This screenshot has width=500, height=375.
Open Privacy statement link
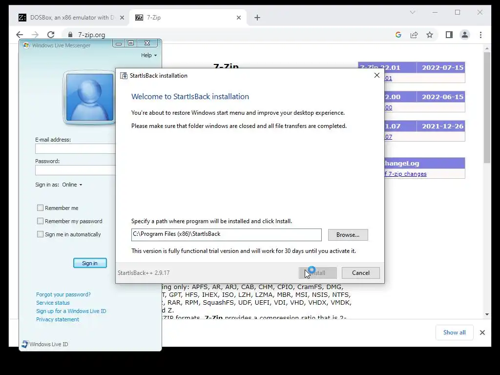tap(58, 319)
